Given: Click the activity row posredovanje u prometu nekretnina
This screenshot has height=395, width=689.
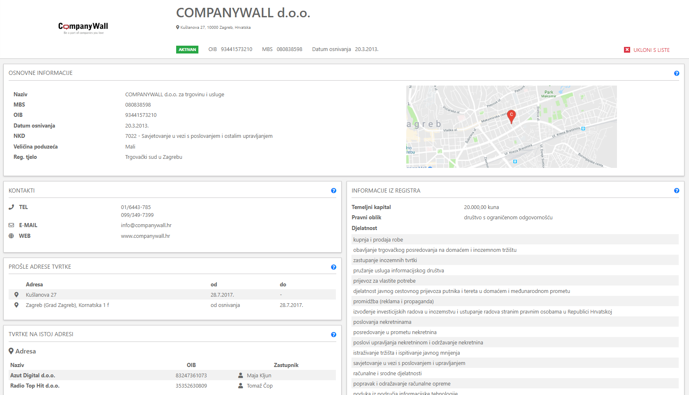Looking at the screenshot, I should coord(515,332).
